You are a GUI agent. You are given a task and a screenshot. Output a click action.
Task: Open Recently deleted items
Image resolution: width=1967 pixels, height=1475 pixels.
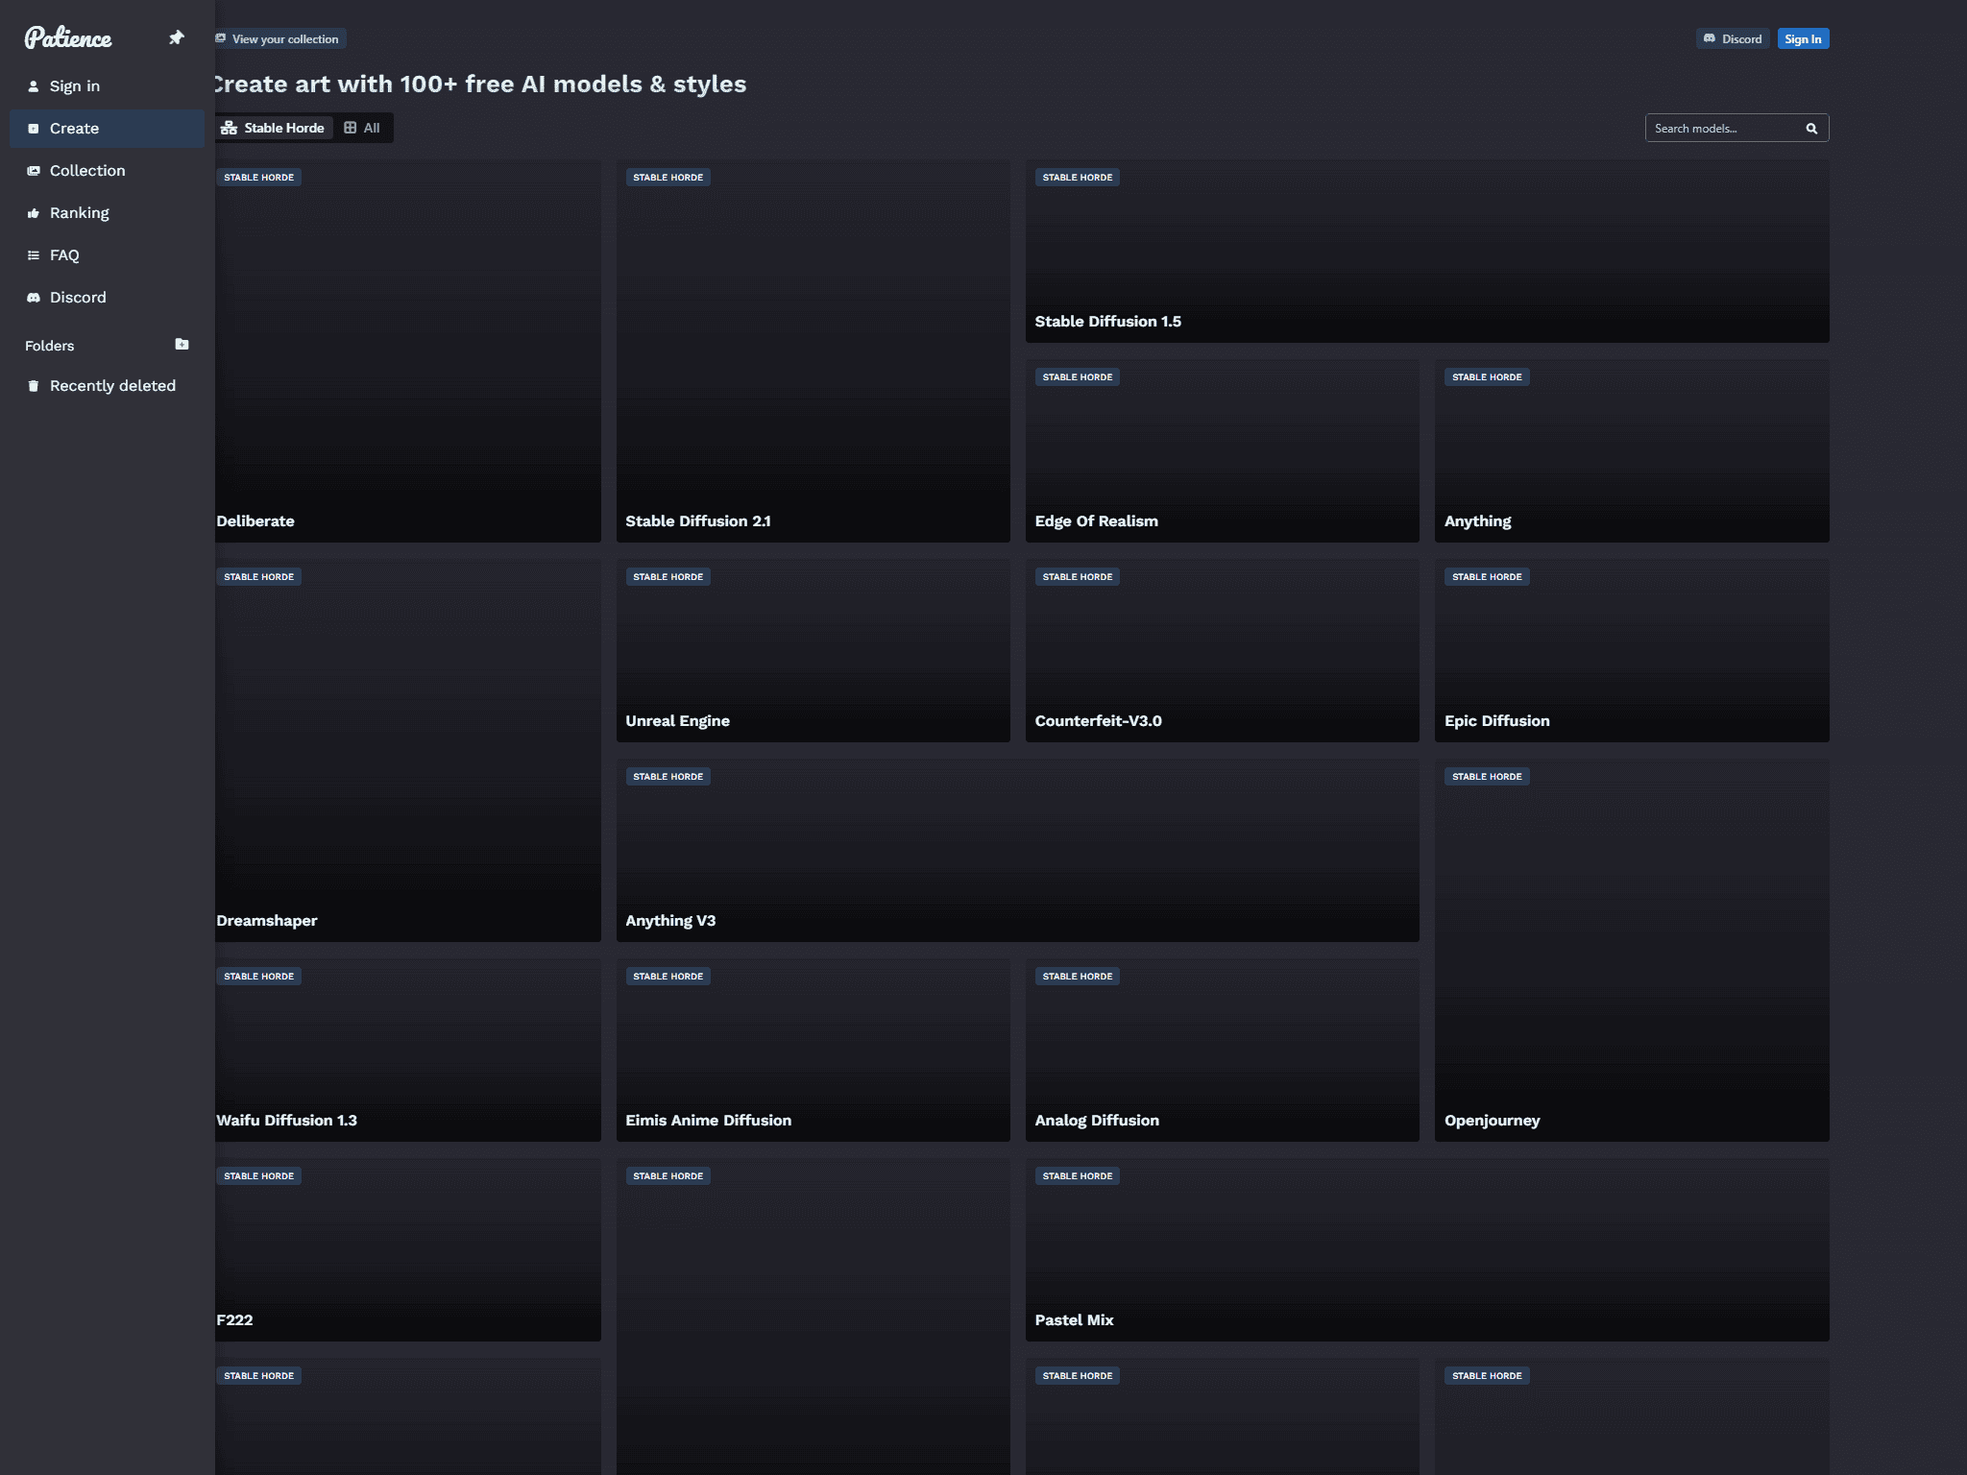pyautogui.click(x=107, y=386)
